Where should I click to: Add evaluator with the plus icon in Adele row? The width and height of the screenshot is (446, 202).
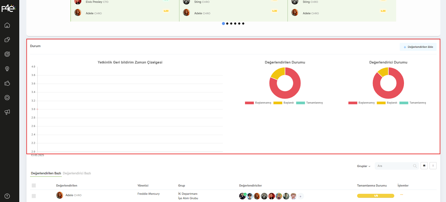tap(300, 196)
